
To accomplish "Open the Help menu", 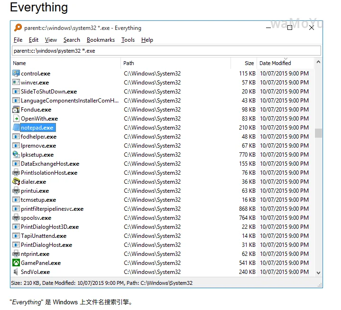I will (x=147, y=40).
